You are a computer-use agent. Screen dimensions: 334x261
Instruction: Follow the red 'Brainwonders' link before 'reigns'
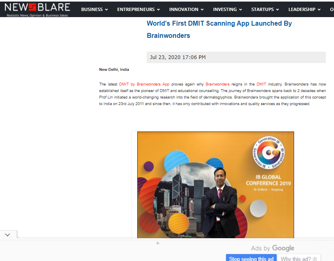pos(218,84)
